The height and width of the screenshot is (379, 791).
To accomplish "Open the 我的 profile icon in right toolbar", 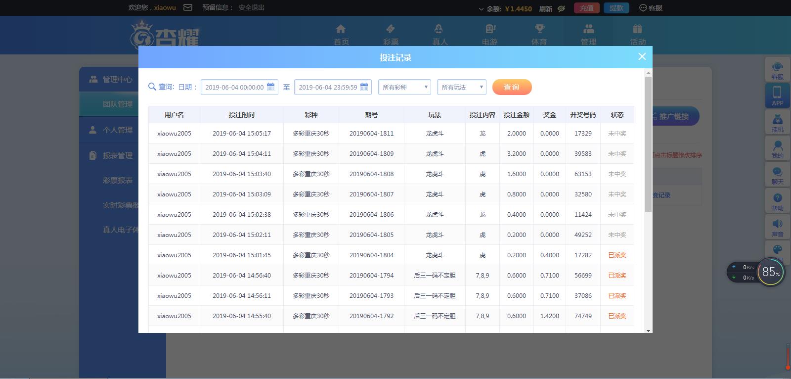I will pyautogui.click(x=778, y=149).
